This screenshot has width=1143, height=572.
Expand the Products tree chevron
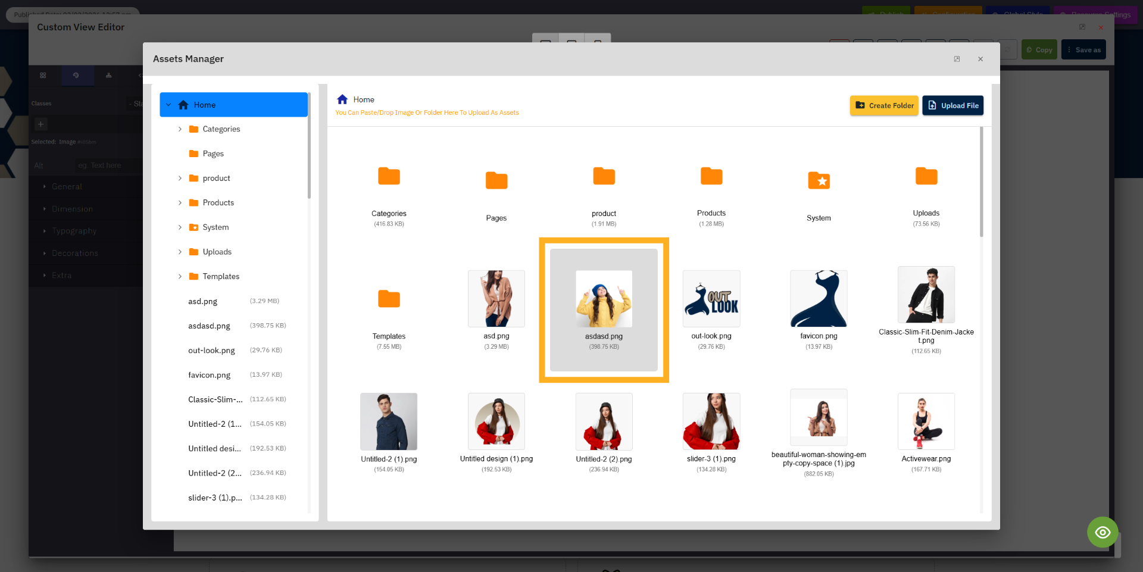[180, 202]
